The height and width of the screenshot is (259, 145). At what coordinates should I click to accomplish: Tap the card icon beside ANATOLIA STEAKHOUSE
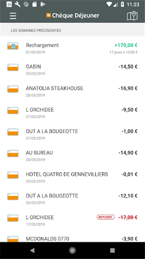click(x=13, y=89)
